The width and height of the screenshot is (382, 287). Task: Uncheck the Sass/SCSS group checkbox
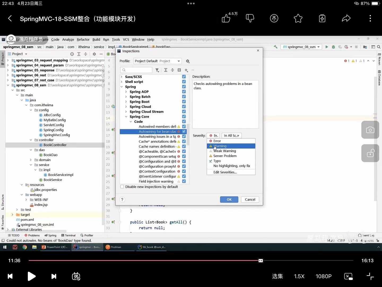(x=184, y=77)
